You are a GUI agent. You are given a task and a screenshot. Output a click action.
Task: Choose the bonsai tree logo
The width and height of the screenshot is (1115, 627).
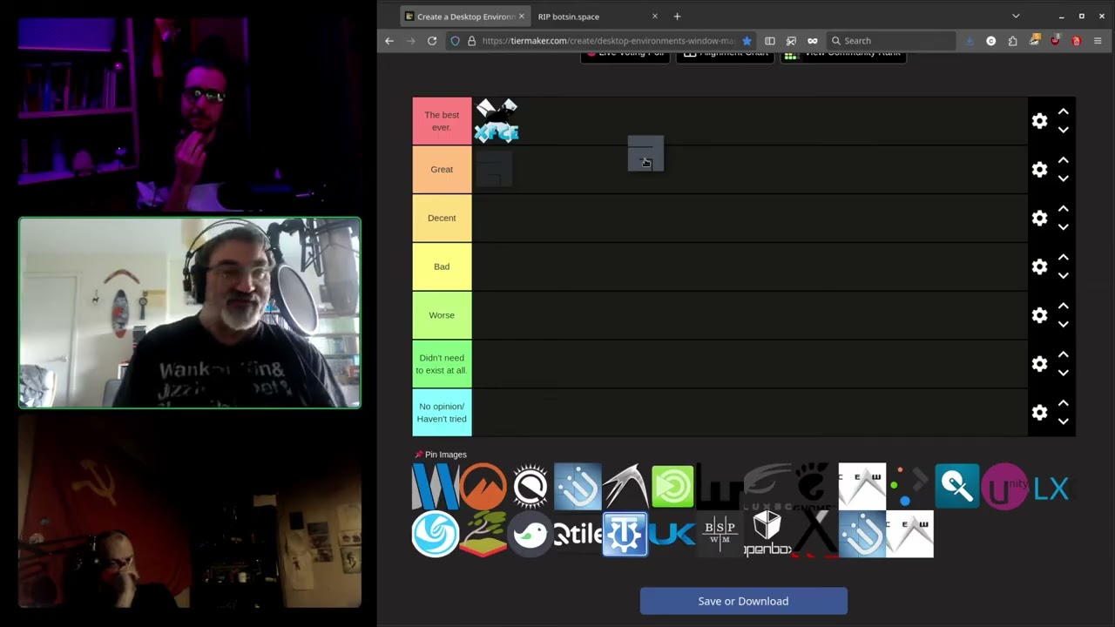tap(483, 534)
